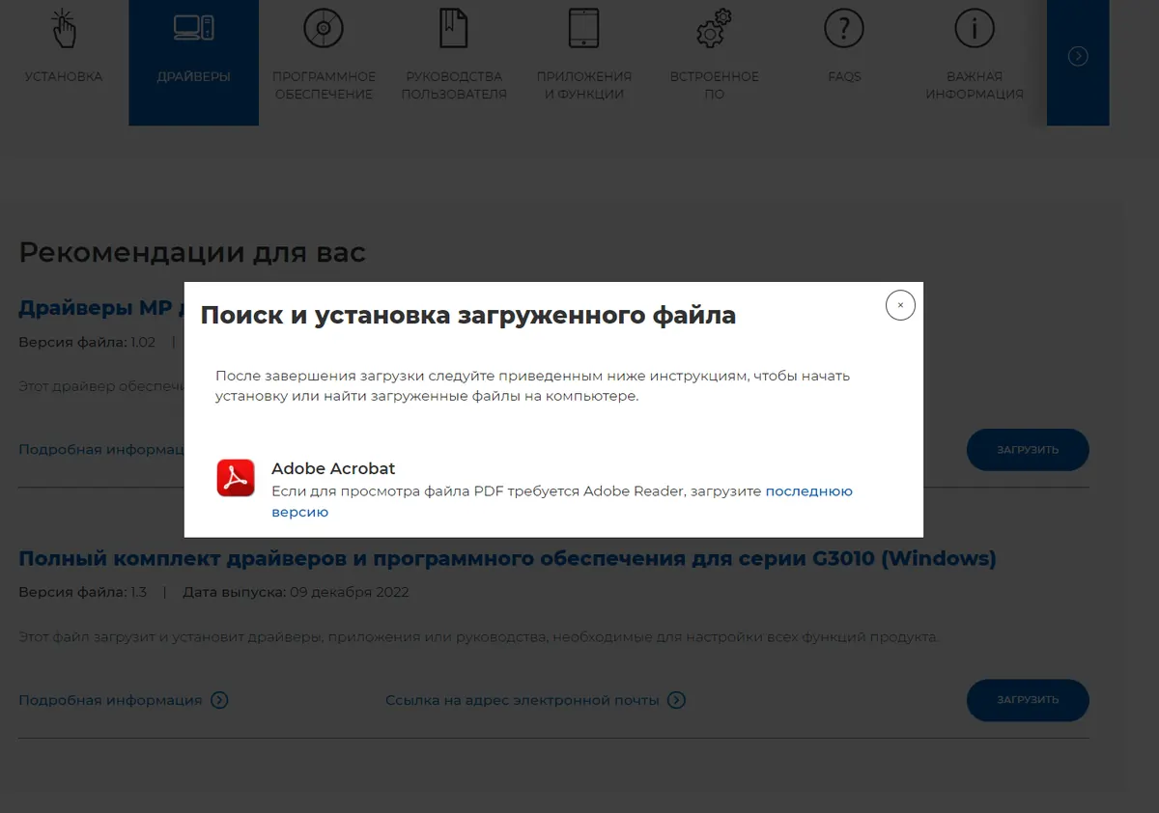The height and width of the screenshot is (813, 1159).
Task: Click the Приложения и функции tablet icon
Action: 584,29
